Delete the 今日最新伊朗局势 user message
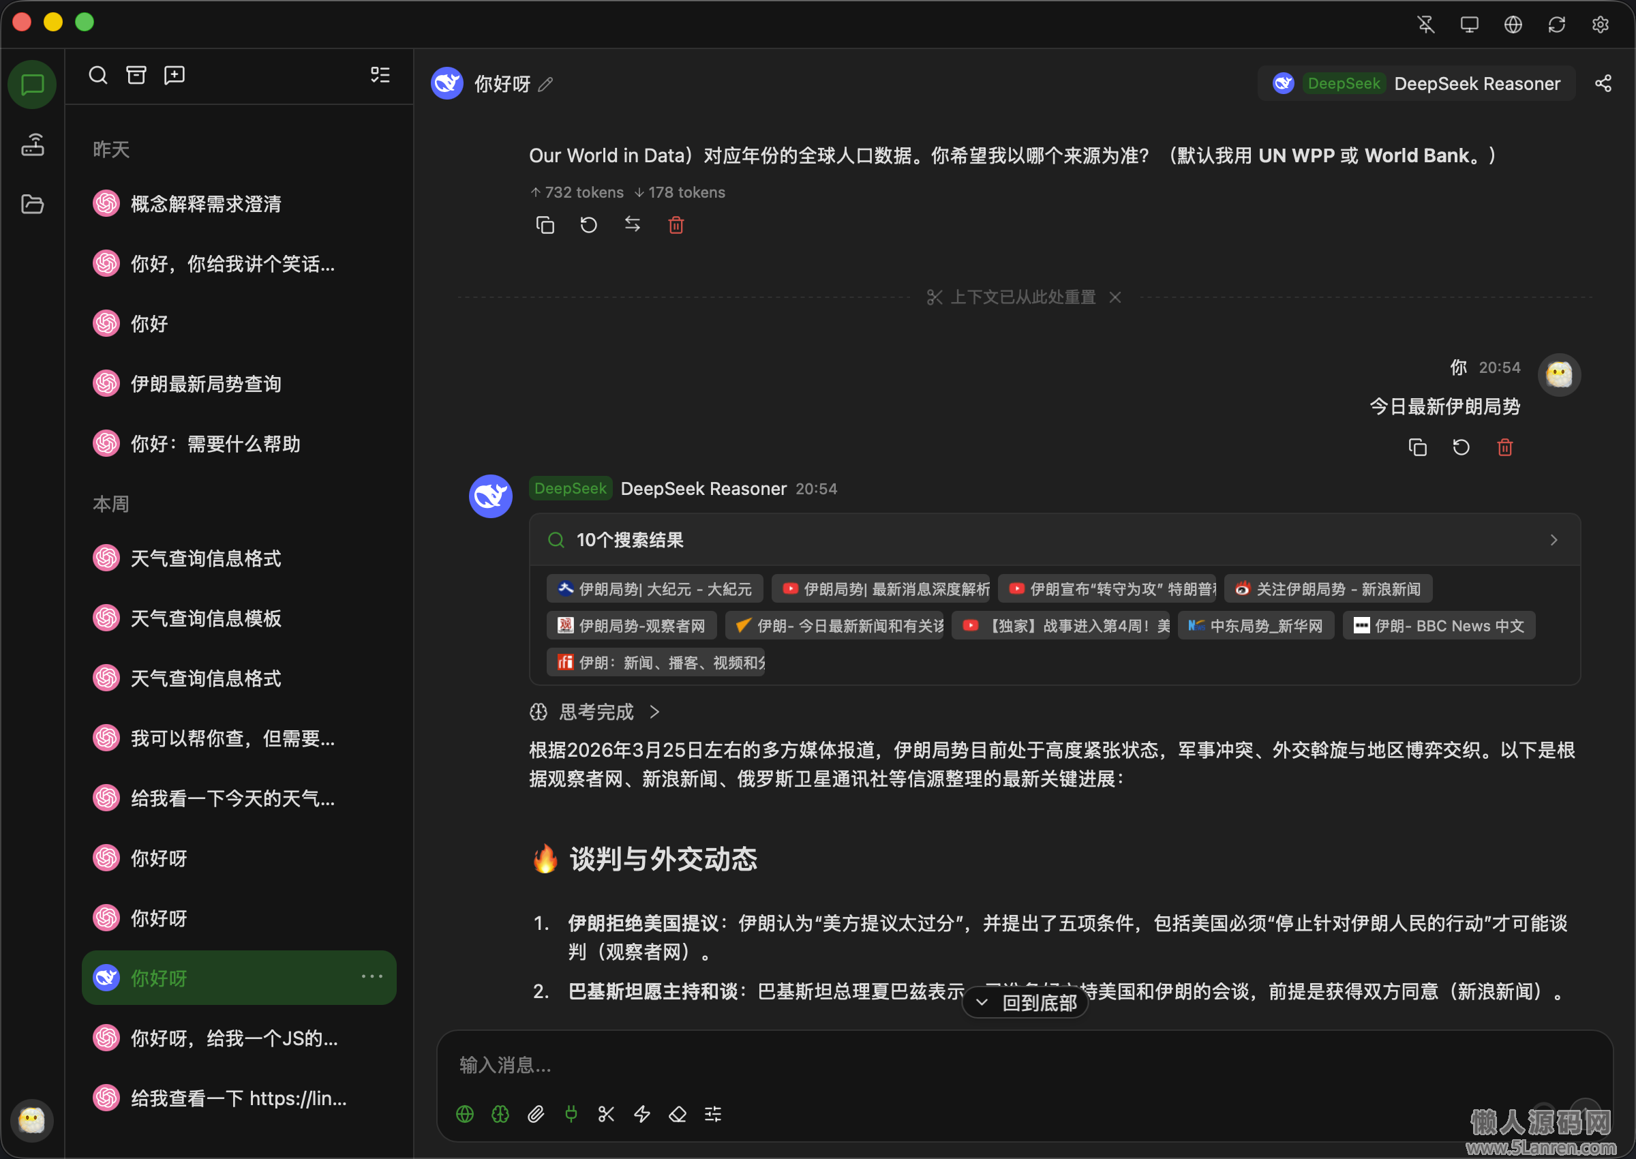 tap(1504, 447)
